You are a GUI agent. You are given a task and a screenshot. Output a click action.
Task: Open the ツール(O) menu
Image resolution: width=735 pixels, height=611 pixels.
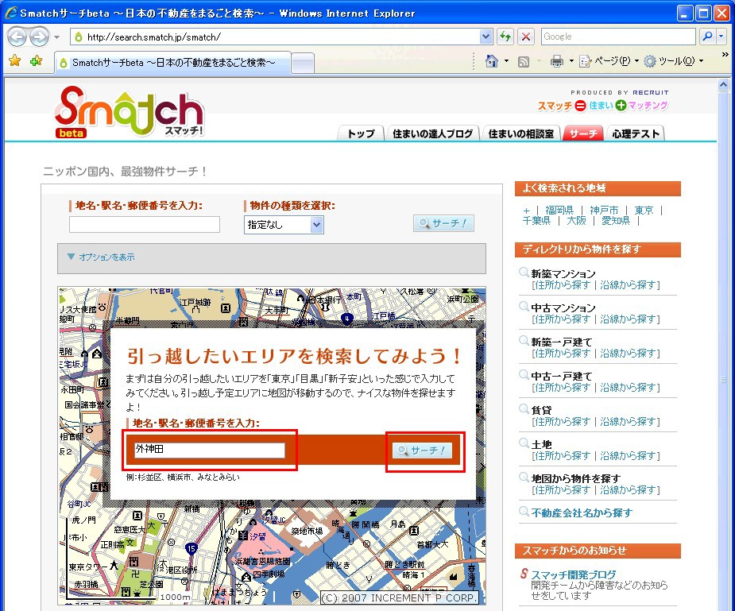tap(673, 61)
